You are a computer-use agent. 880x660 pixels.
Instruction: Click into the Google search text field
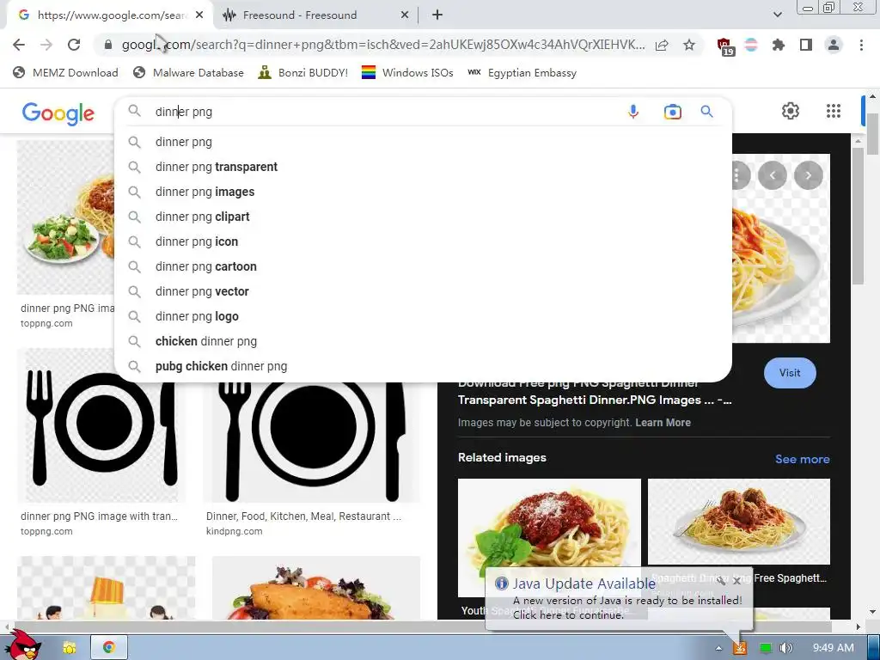tap(384, 112)
